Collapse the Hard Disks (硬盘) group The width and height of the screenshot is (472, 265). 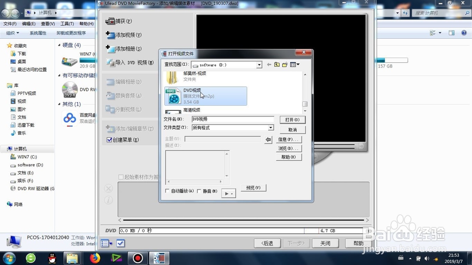[x=59, y=45]
